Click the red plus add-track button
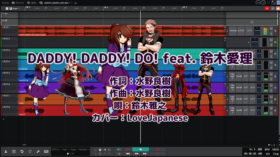Viewport: 280px width, 157px height. 267,8
